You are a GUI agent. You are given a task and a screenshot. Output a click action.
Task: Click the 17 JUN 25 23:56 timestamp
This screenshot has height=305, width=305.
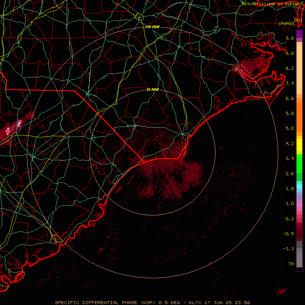pyautogui.click(x=227, y=303)
